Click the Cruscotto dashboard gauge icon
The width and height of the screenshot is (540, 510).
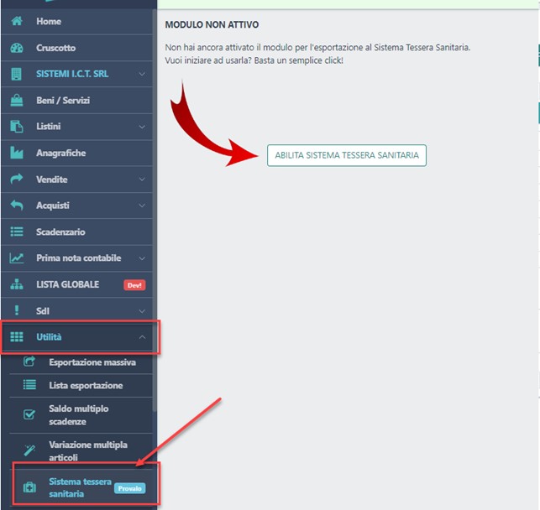(x=17, y=48)
